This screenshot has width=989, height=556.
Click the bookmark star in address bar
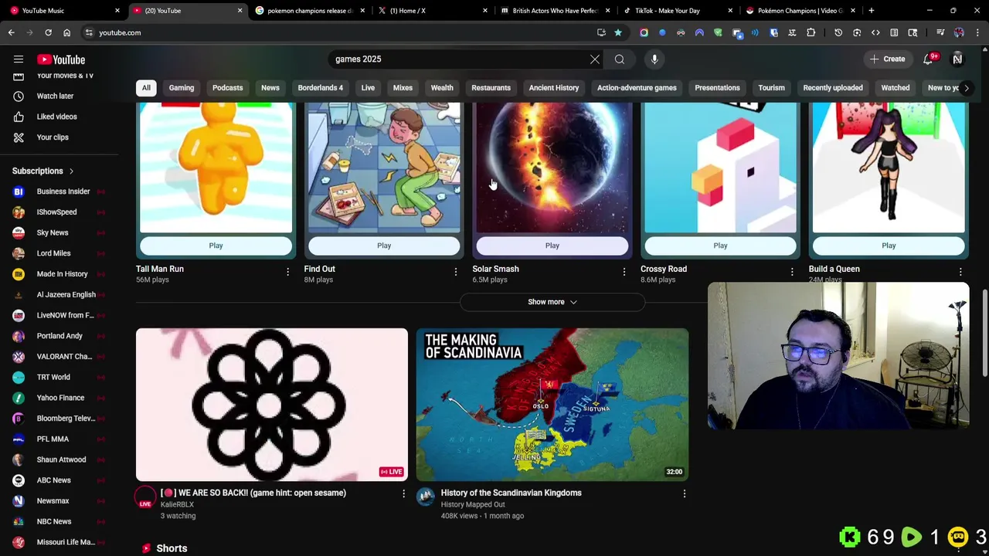coord(618,32)
